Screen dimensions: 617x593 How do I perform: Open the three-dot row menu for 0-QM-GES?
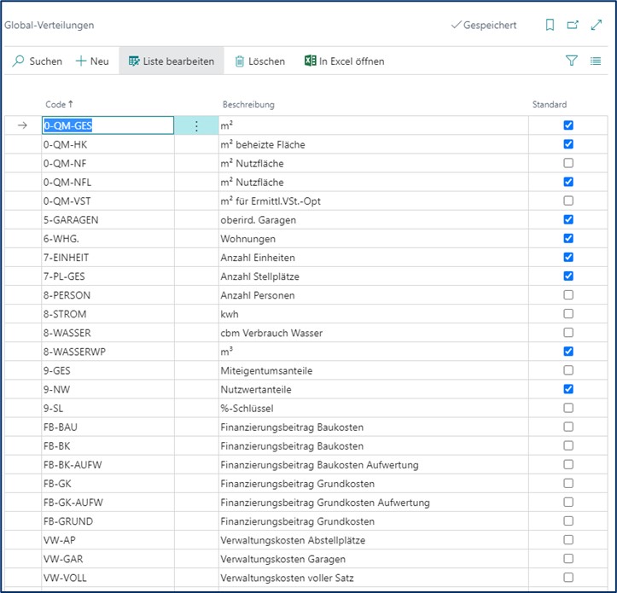pyautogui.click(x=196, y=125)
